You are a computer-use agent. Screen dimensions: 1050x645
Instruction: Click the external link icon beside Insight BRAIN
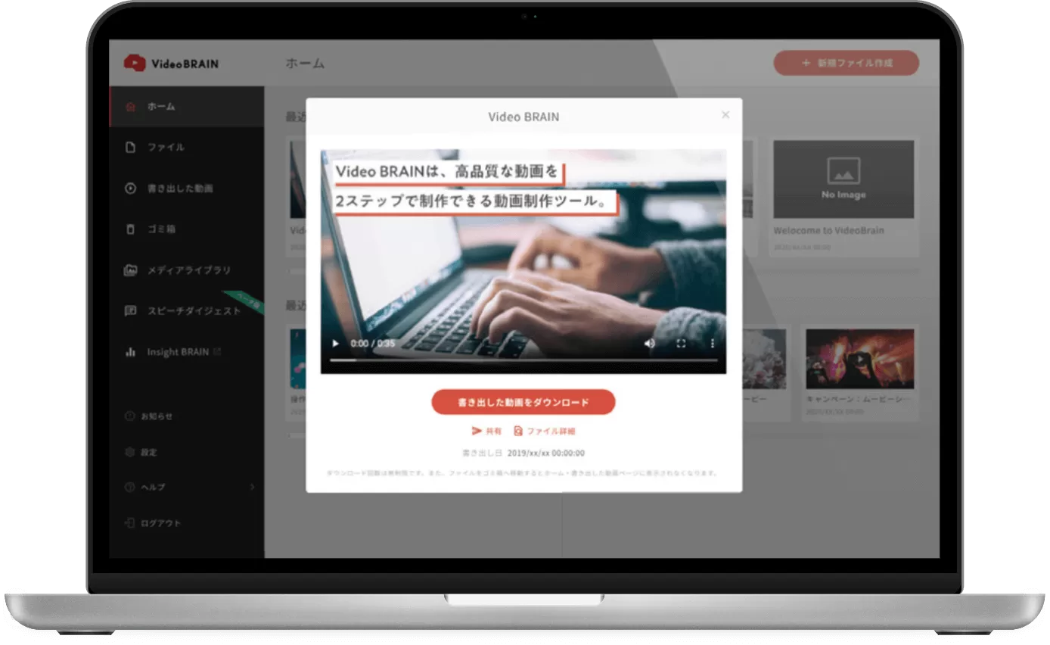217,352
